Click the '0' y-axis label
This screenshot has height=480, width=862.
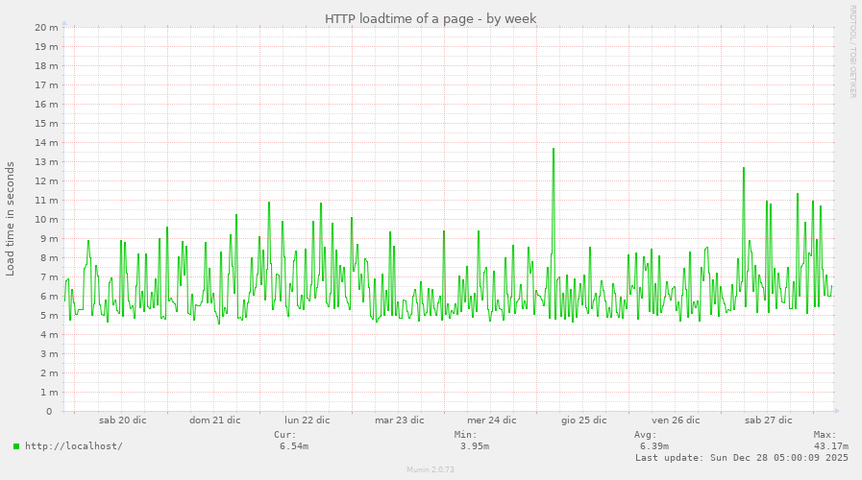point(49,411)
